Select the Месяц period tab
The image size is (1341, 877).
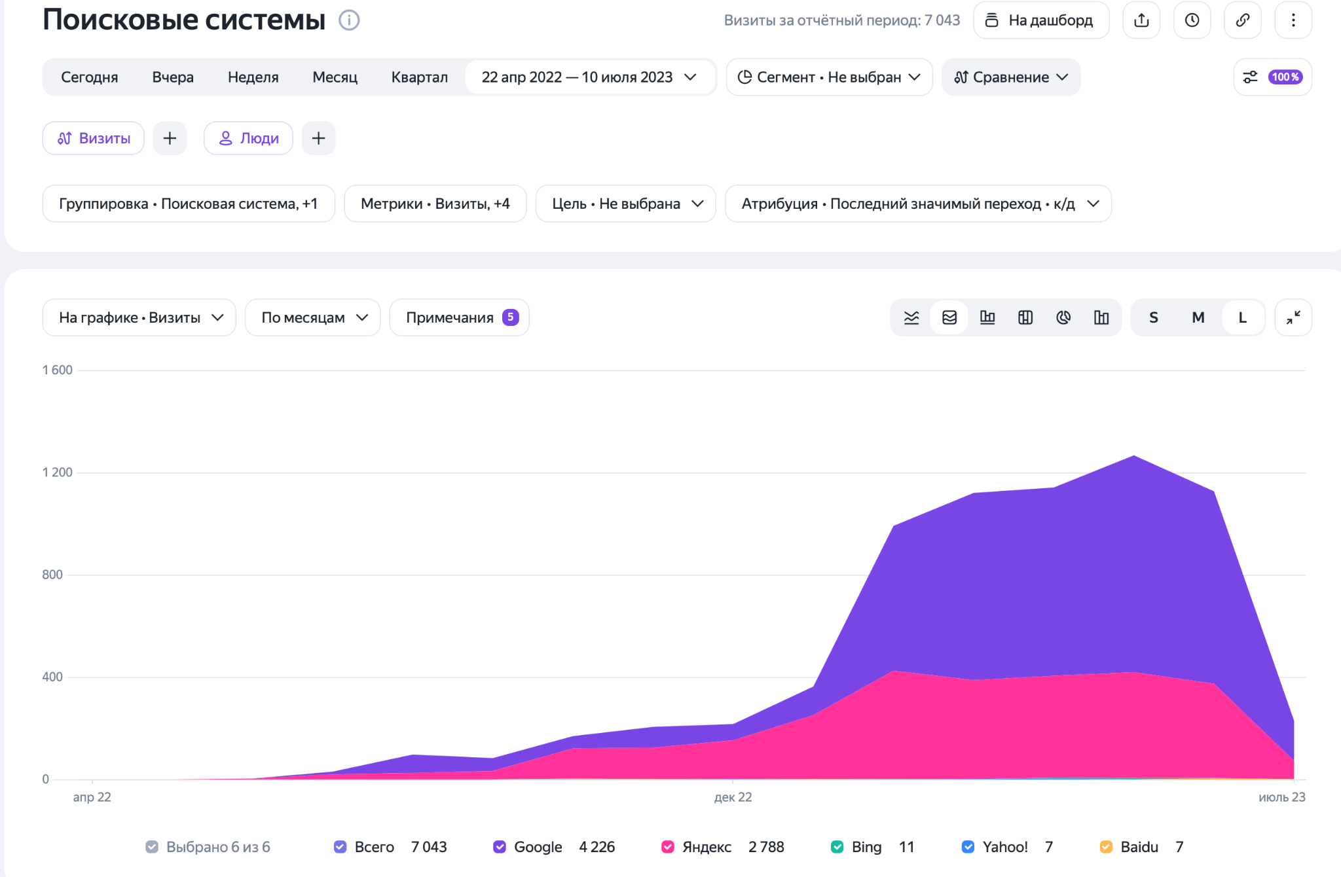[x=335, y=77]
